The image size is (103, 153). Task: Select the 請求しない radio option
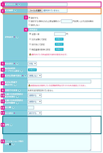tap(29, 25)
